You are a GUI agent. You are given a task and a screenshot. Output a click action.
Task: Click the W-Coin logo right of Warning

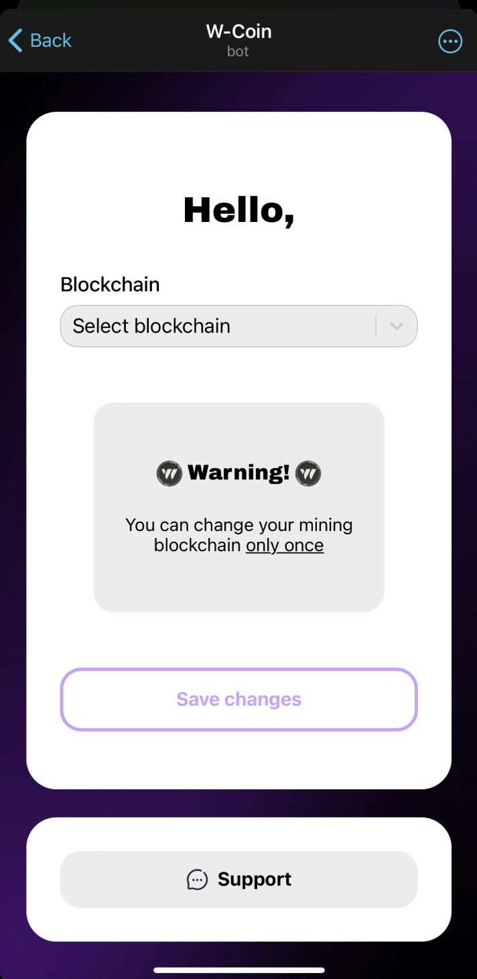coord(308,473)
